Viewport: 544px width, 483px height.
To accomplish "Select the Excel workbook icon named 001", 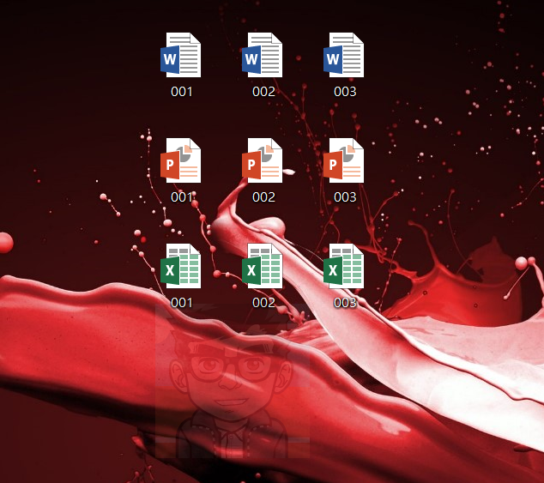I will (181, 266).
